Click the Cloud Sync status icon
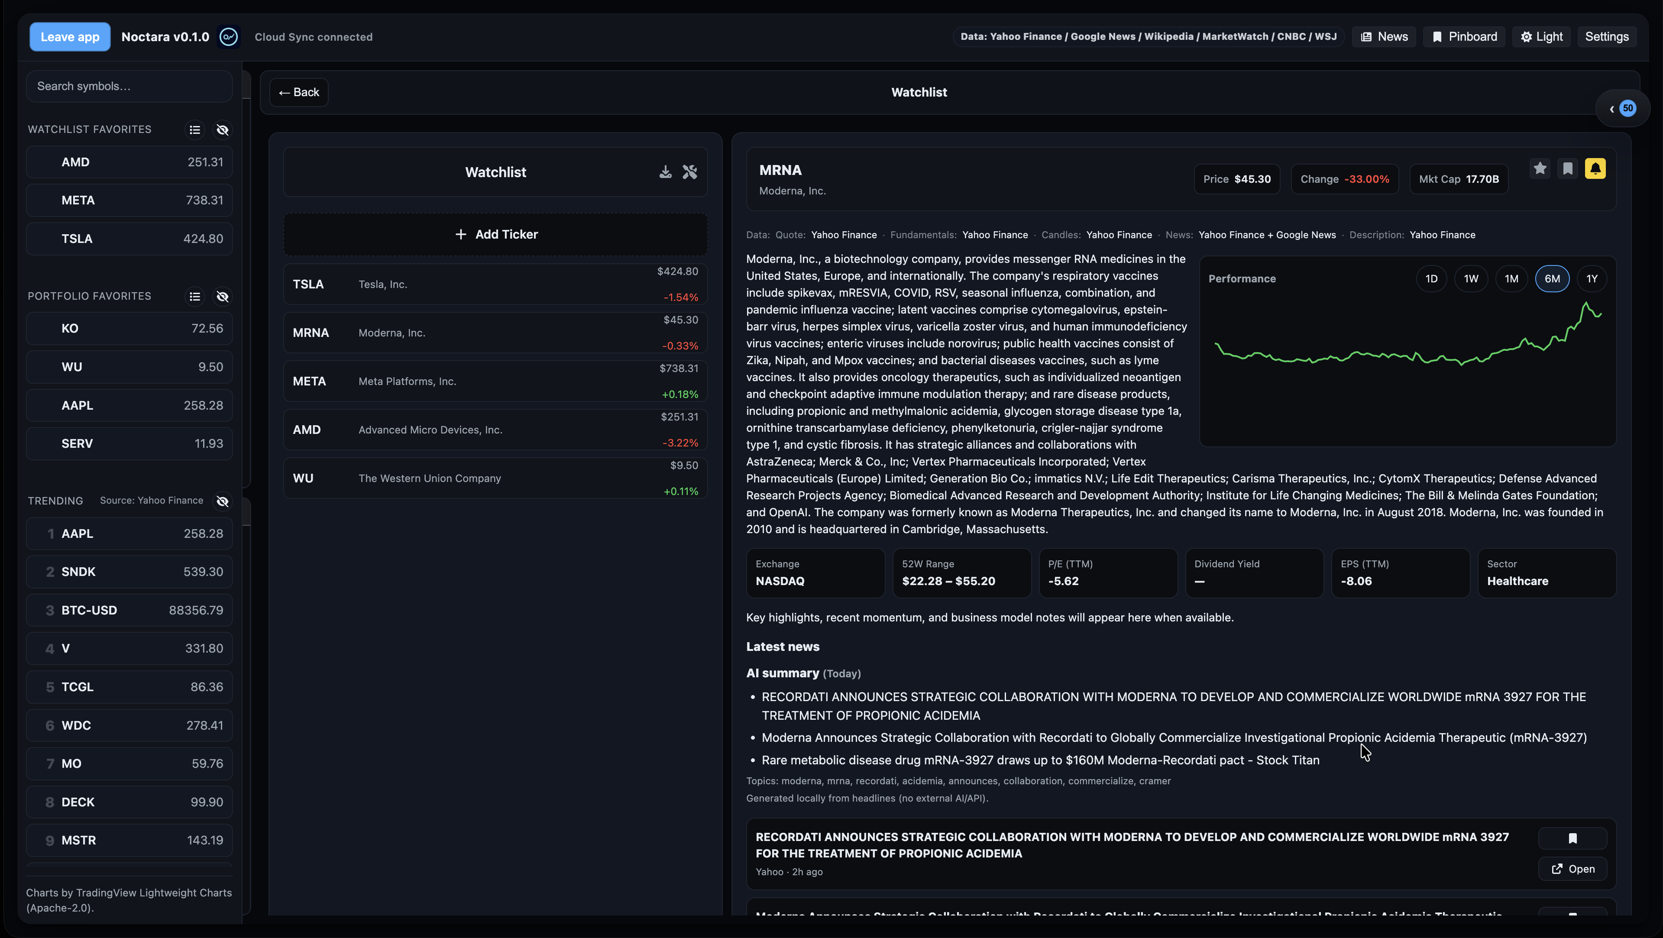The height and width of the screenshot is (938, 1663). [x=229, y=37]
